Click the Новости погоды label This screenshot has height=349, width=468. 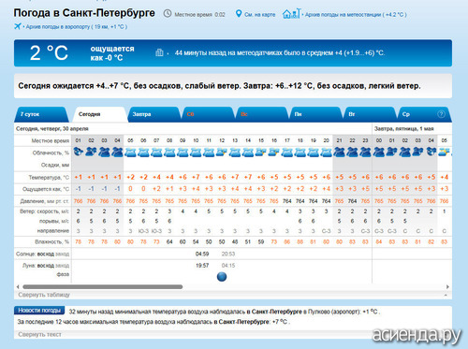(39, 311)
